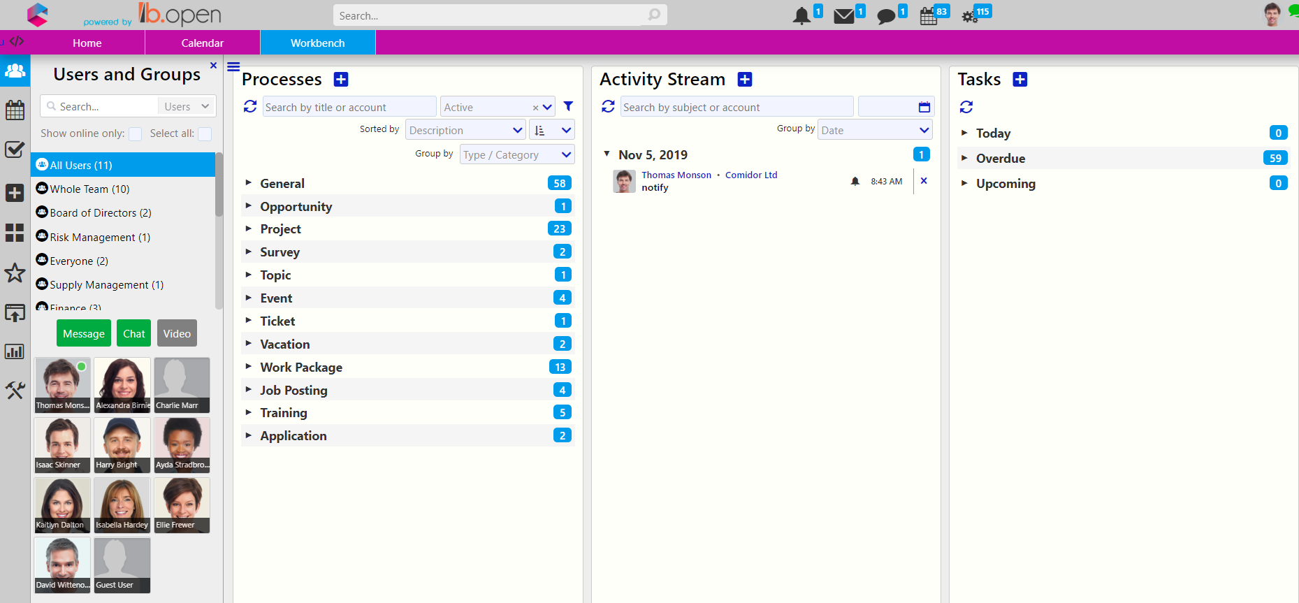This screenshot has height=603, width=1299.
Task: Check the Select all checkbox
Action: point(205,134)
